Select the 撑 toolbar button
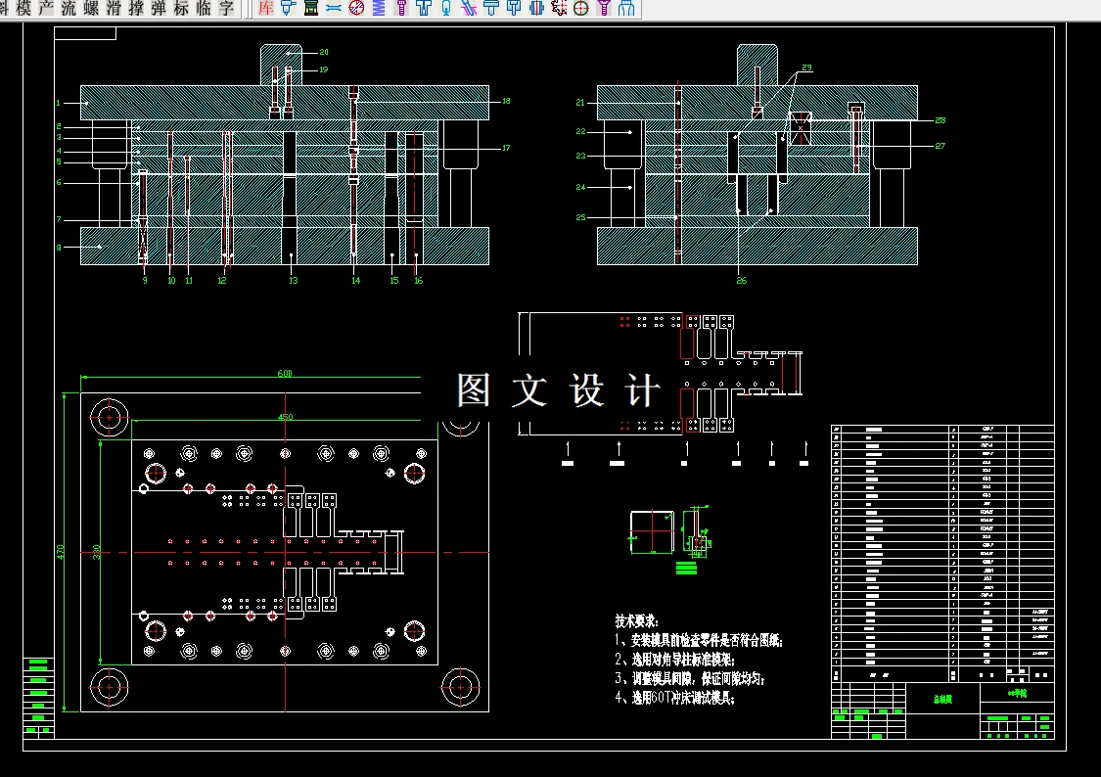Viewport: 1101px width, 777px height. (x=136, y=9)
